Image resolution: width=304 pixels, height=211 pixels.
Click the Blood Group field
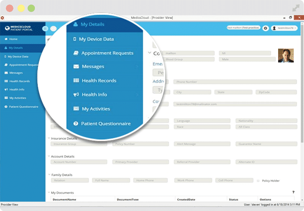[x=188, y=59]
